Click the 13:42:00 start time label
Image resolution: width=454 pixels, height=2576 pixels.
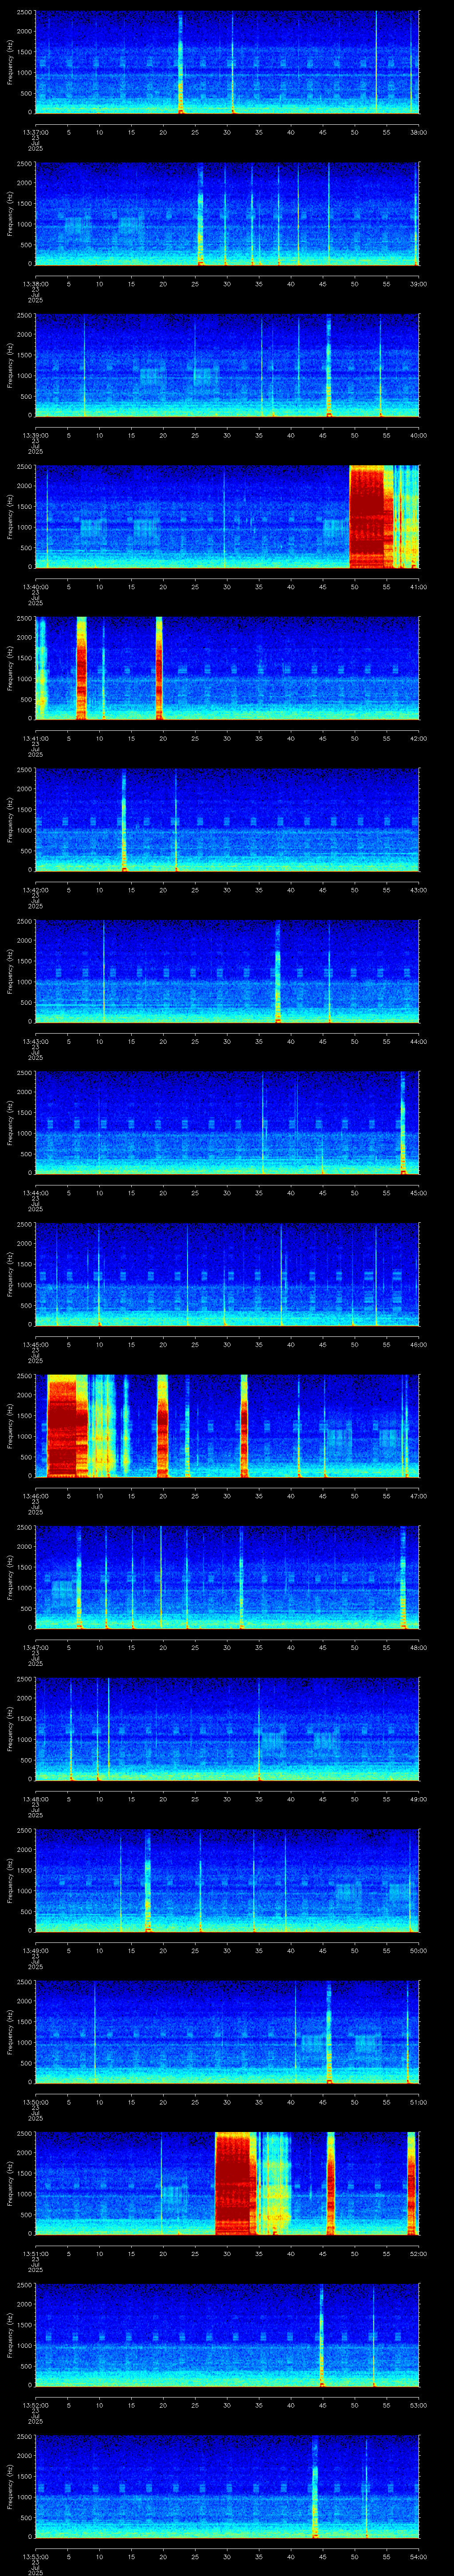35,890
